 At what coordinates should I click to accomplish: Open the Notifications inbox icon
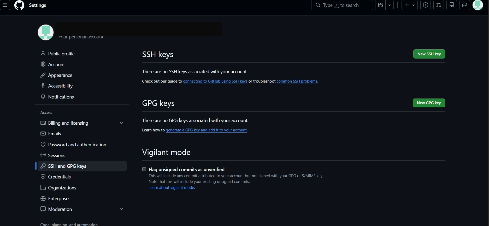tap(465, 5)
